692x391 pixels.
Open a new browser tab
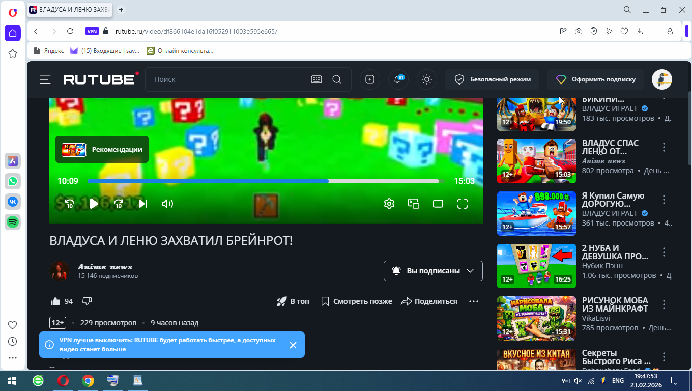(x=121, y=10)
